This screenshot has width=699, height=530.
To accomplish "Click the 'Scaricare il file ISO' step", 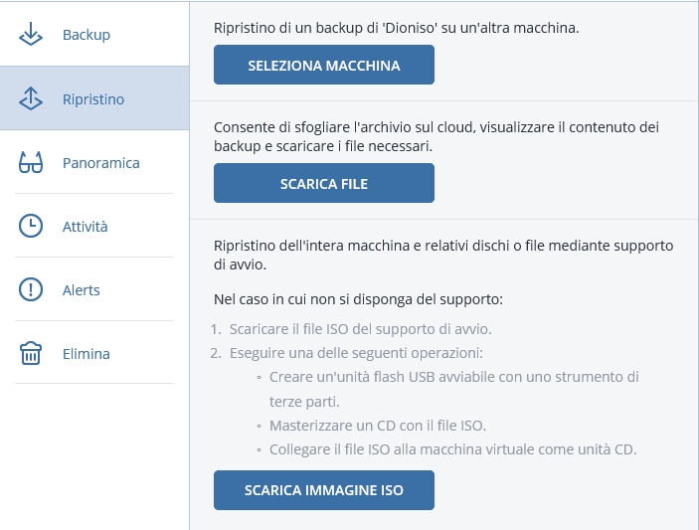I will [360, 329].
